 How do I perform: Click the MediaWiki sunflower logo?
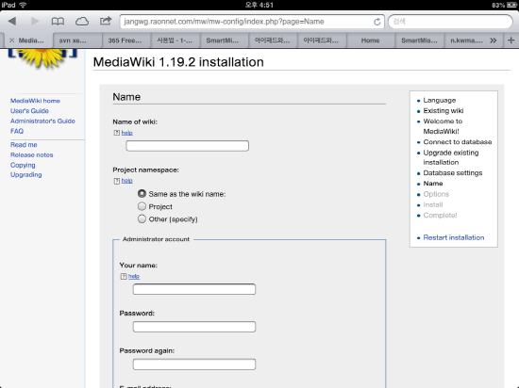42,58
